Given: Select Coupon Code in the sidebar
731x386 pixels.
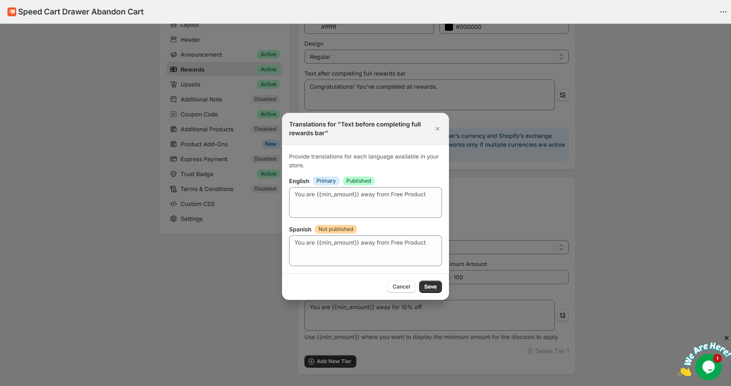Looking at the screenshot, I should (x=199, y=114).
